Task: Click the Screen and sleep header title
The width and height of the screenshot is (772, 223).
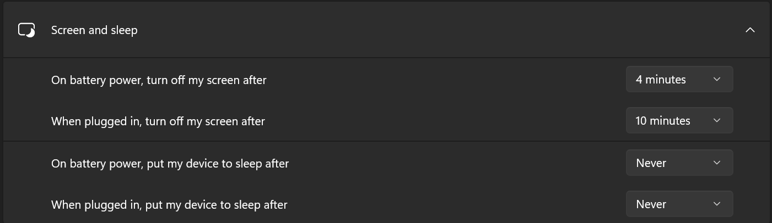Action: [94, 30]
